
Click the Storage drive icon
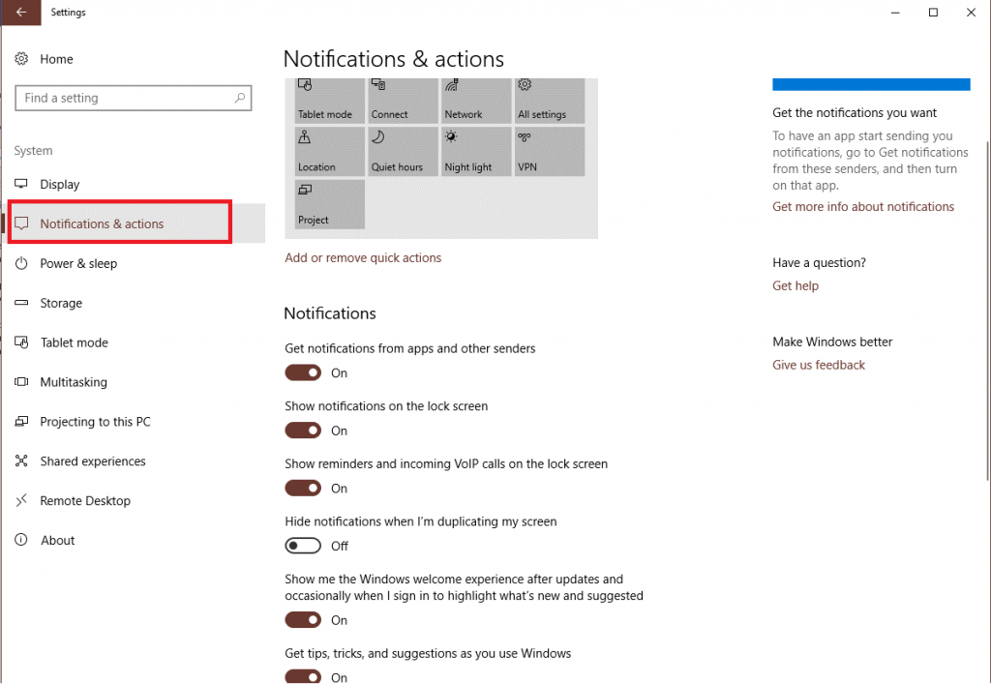click(x=21, y=303)
